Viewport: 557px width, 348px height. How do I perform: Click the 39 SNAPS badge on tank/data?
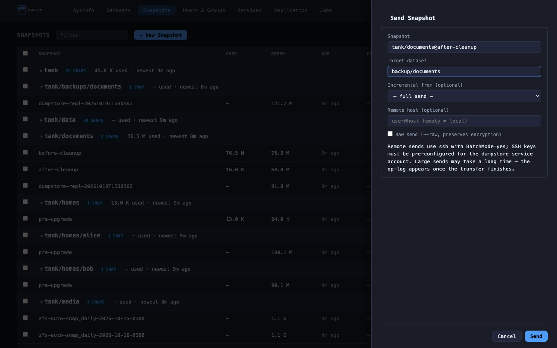[93, 120]
